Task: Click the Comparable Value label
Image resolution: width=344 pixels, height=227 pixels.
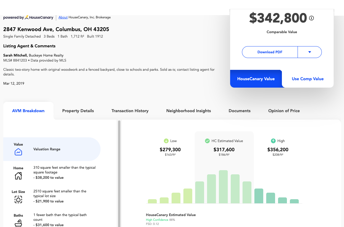Action: [282, 32]
